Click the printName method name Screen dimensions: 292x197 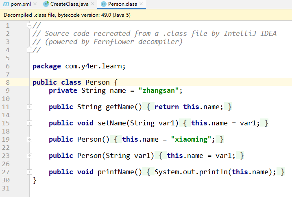coord(116,172)
